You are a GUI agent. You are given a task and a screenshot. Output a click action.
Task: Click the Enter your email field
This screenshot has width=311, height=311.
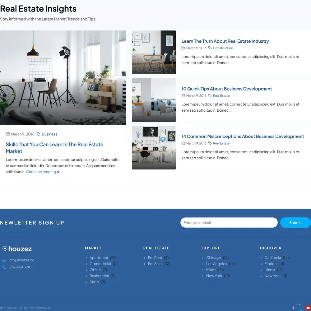(229, 223)
